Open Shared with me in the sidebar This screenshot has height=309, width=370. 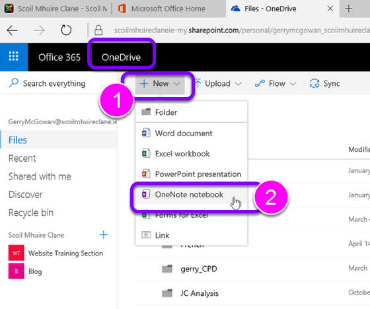click(40, 176)
